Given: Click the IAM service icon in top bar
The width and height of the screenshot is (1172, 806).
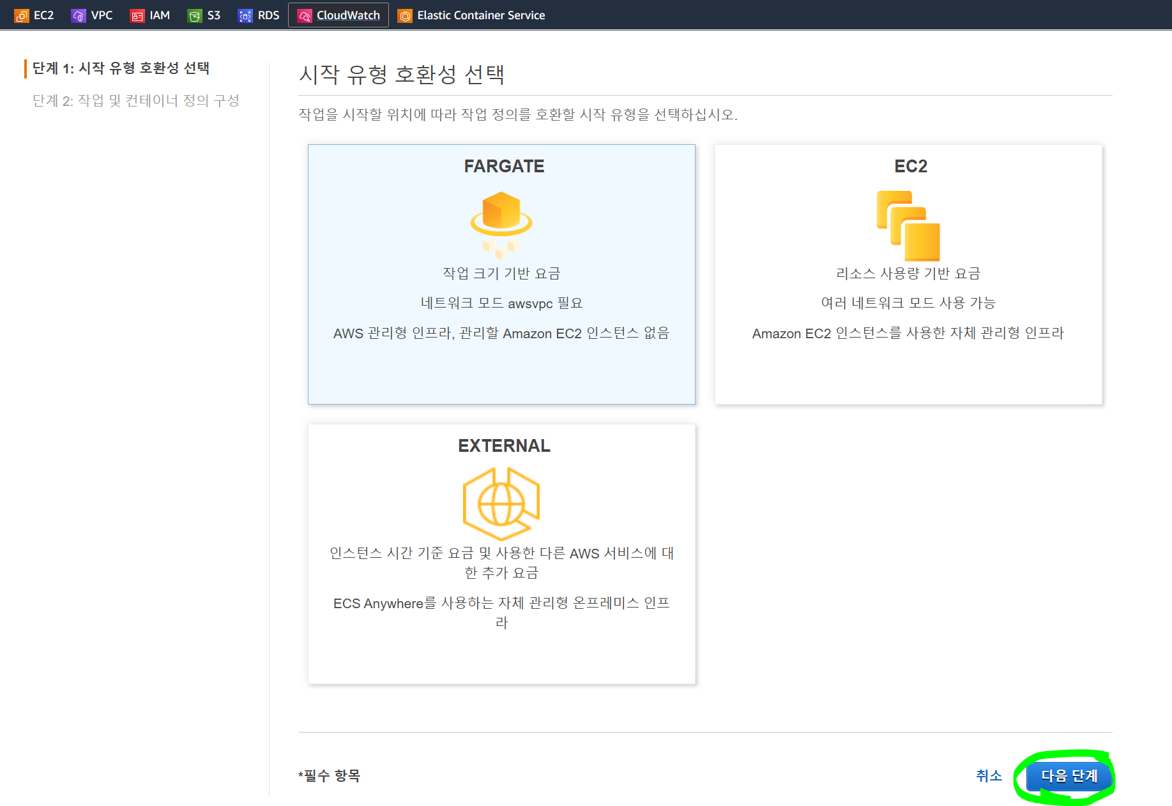Looking at the screenshot, I should click(x=137, y=15).
